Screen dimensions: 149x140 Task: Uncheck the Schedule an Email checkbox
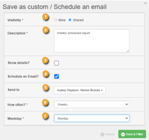[57, 76]
